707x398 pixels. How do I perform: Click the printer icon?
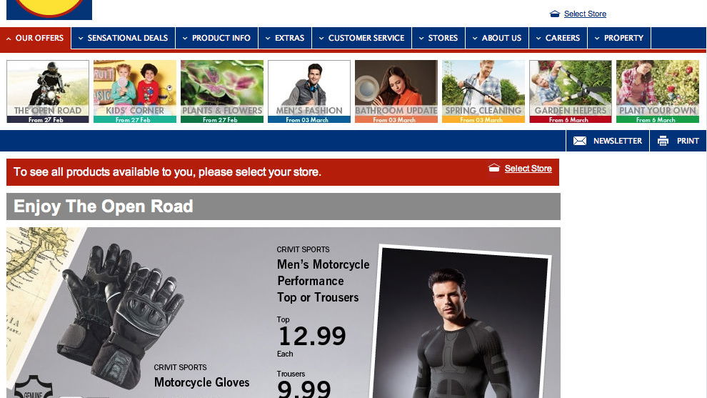[663, 141]
